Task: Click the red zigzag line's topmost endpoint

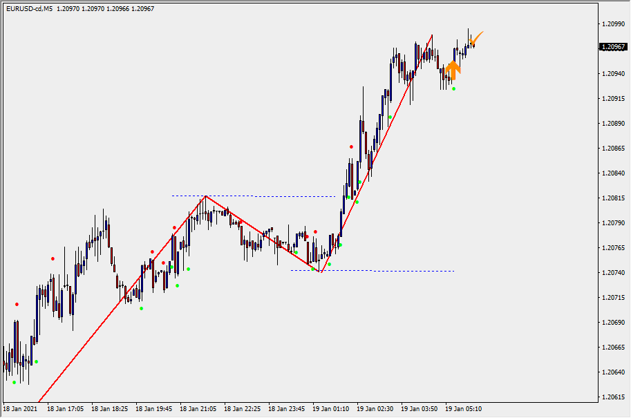Action: coord(432,35)
